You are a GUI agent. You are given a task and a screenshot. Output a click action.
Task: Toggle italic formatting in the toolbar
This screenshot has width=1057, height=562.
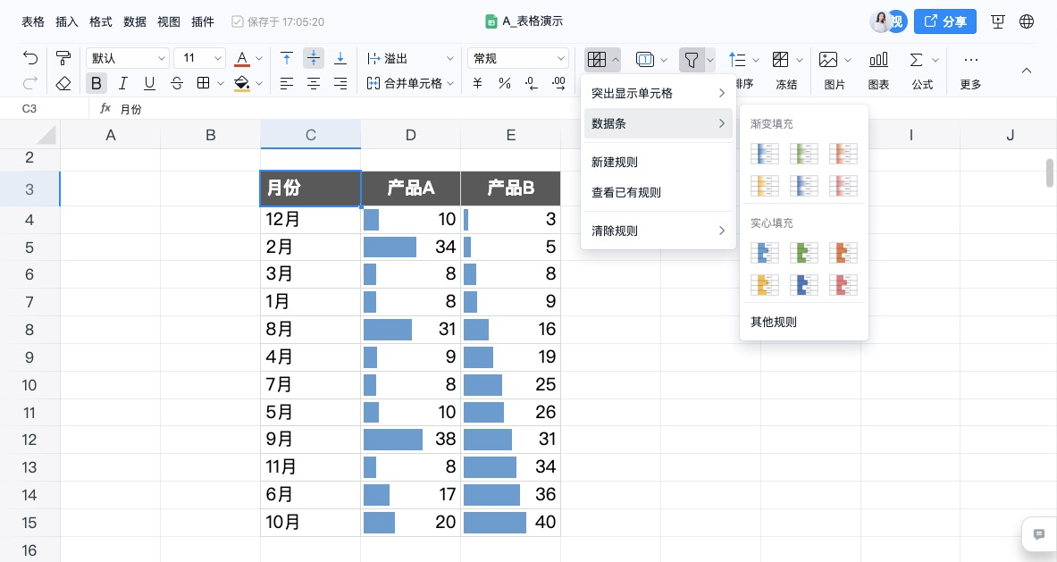(122, 82)
